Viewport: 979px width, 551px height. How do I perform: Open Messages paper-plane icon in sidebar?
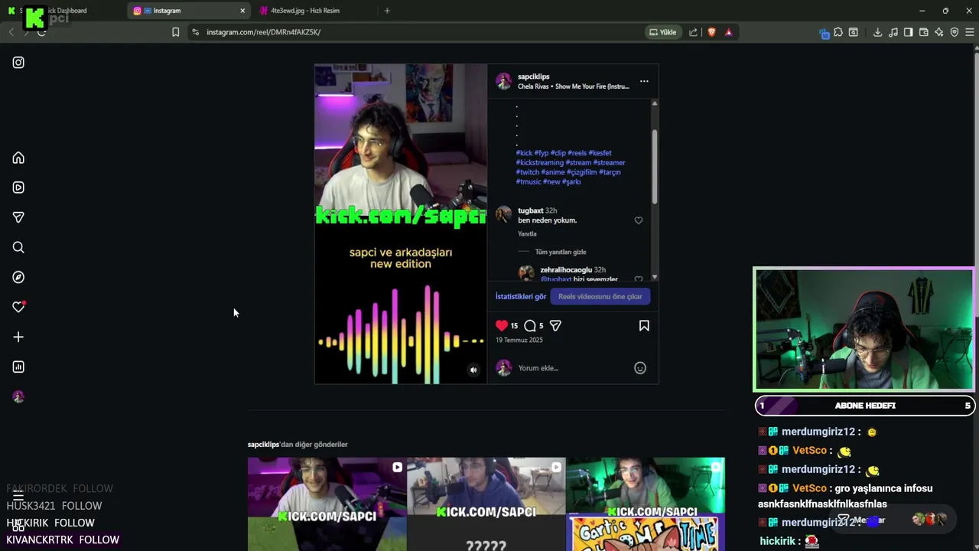coord(18,217)
